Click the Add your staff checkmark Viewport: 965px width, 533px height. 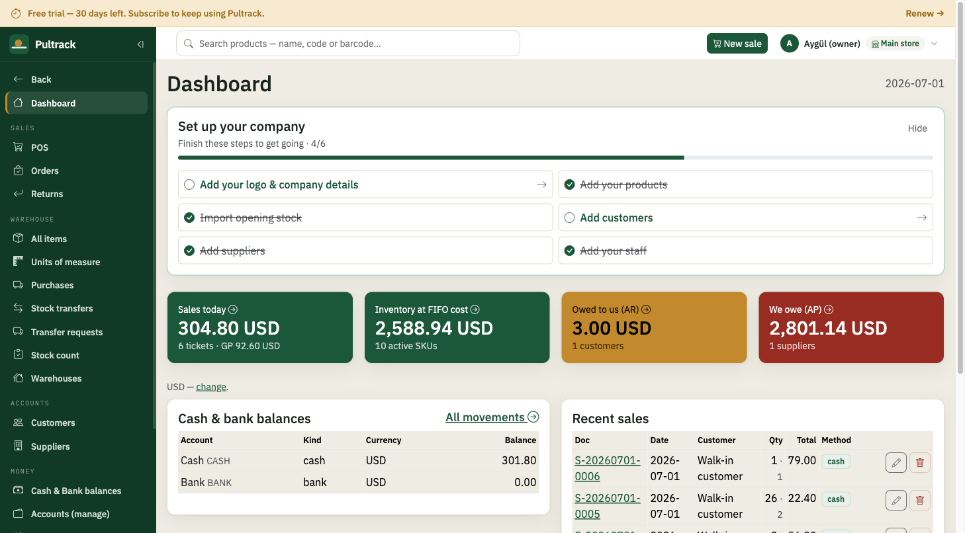click(x=569, y=251)
